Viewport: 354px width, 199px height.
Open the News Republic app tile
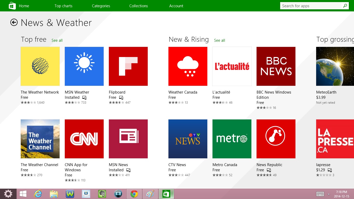click(x=276, y=139)
